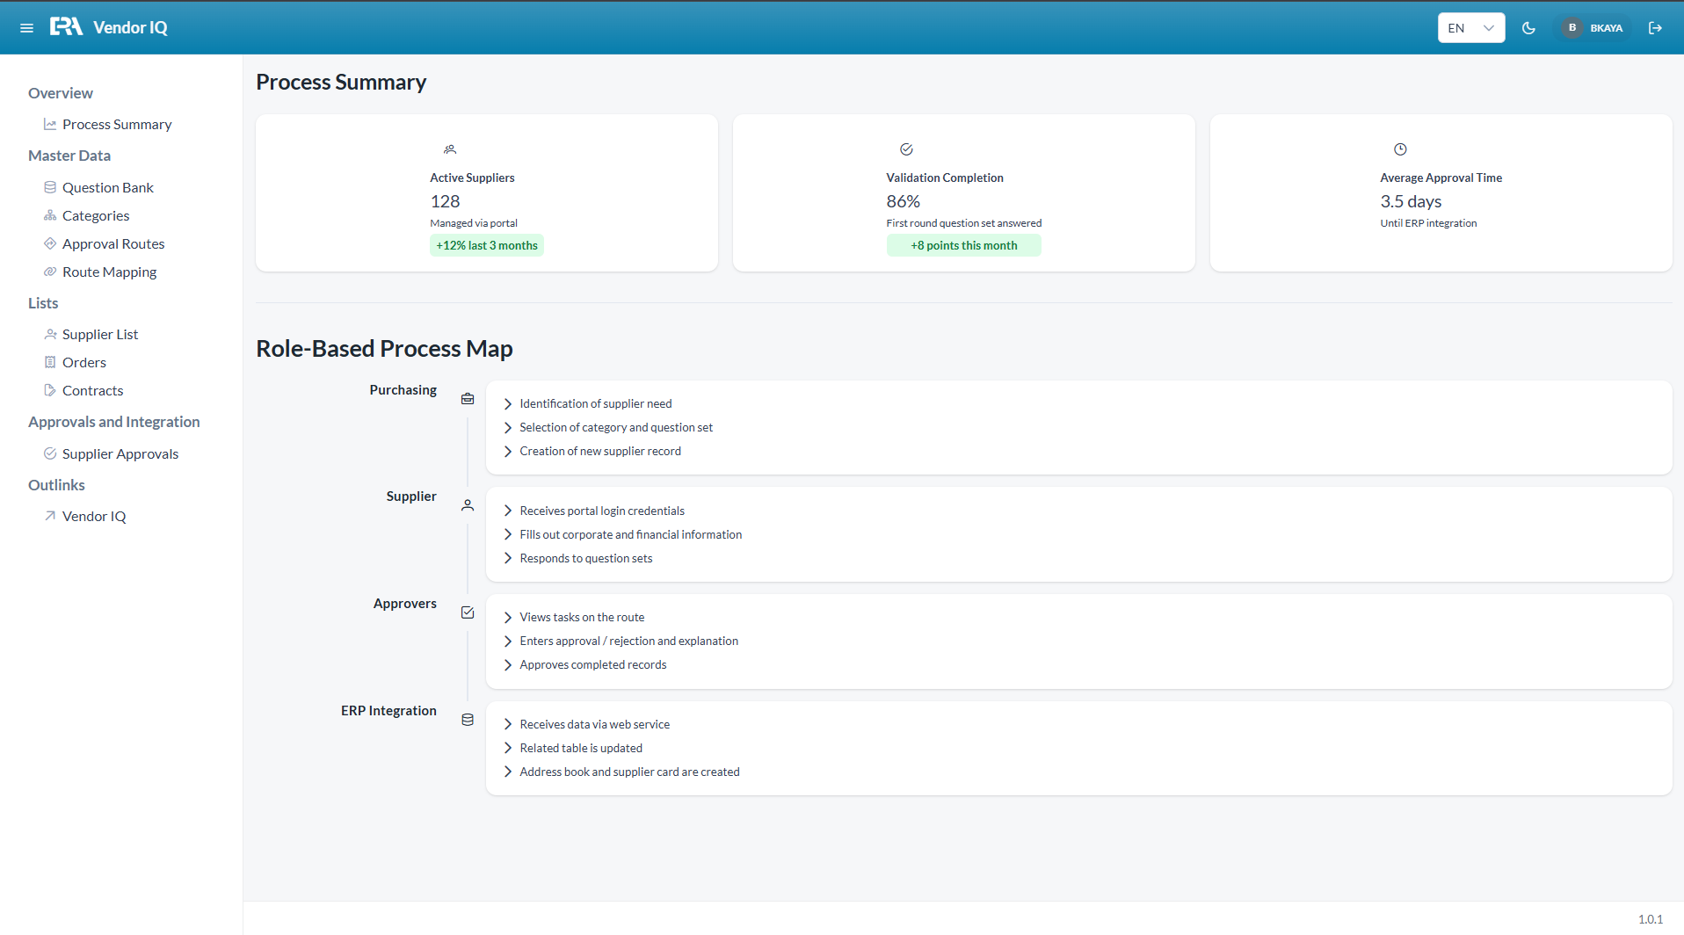The height and width of the screenshot is (935, 1684).
Task: Go to Approval Routes menu item
Action: pos(113,243)
